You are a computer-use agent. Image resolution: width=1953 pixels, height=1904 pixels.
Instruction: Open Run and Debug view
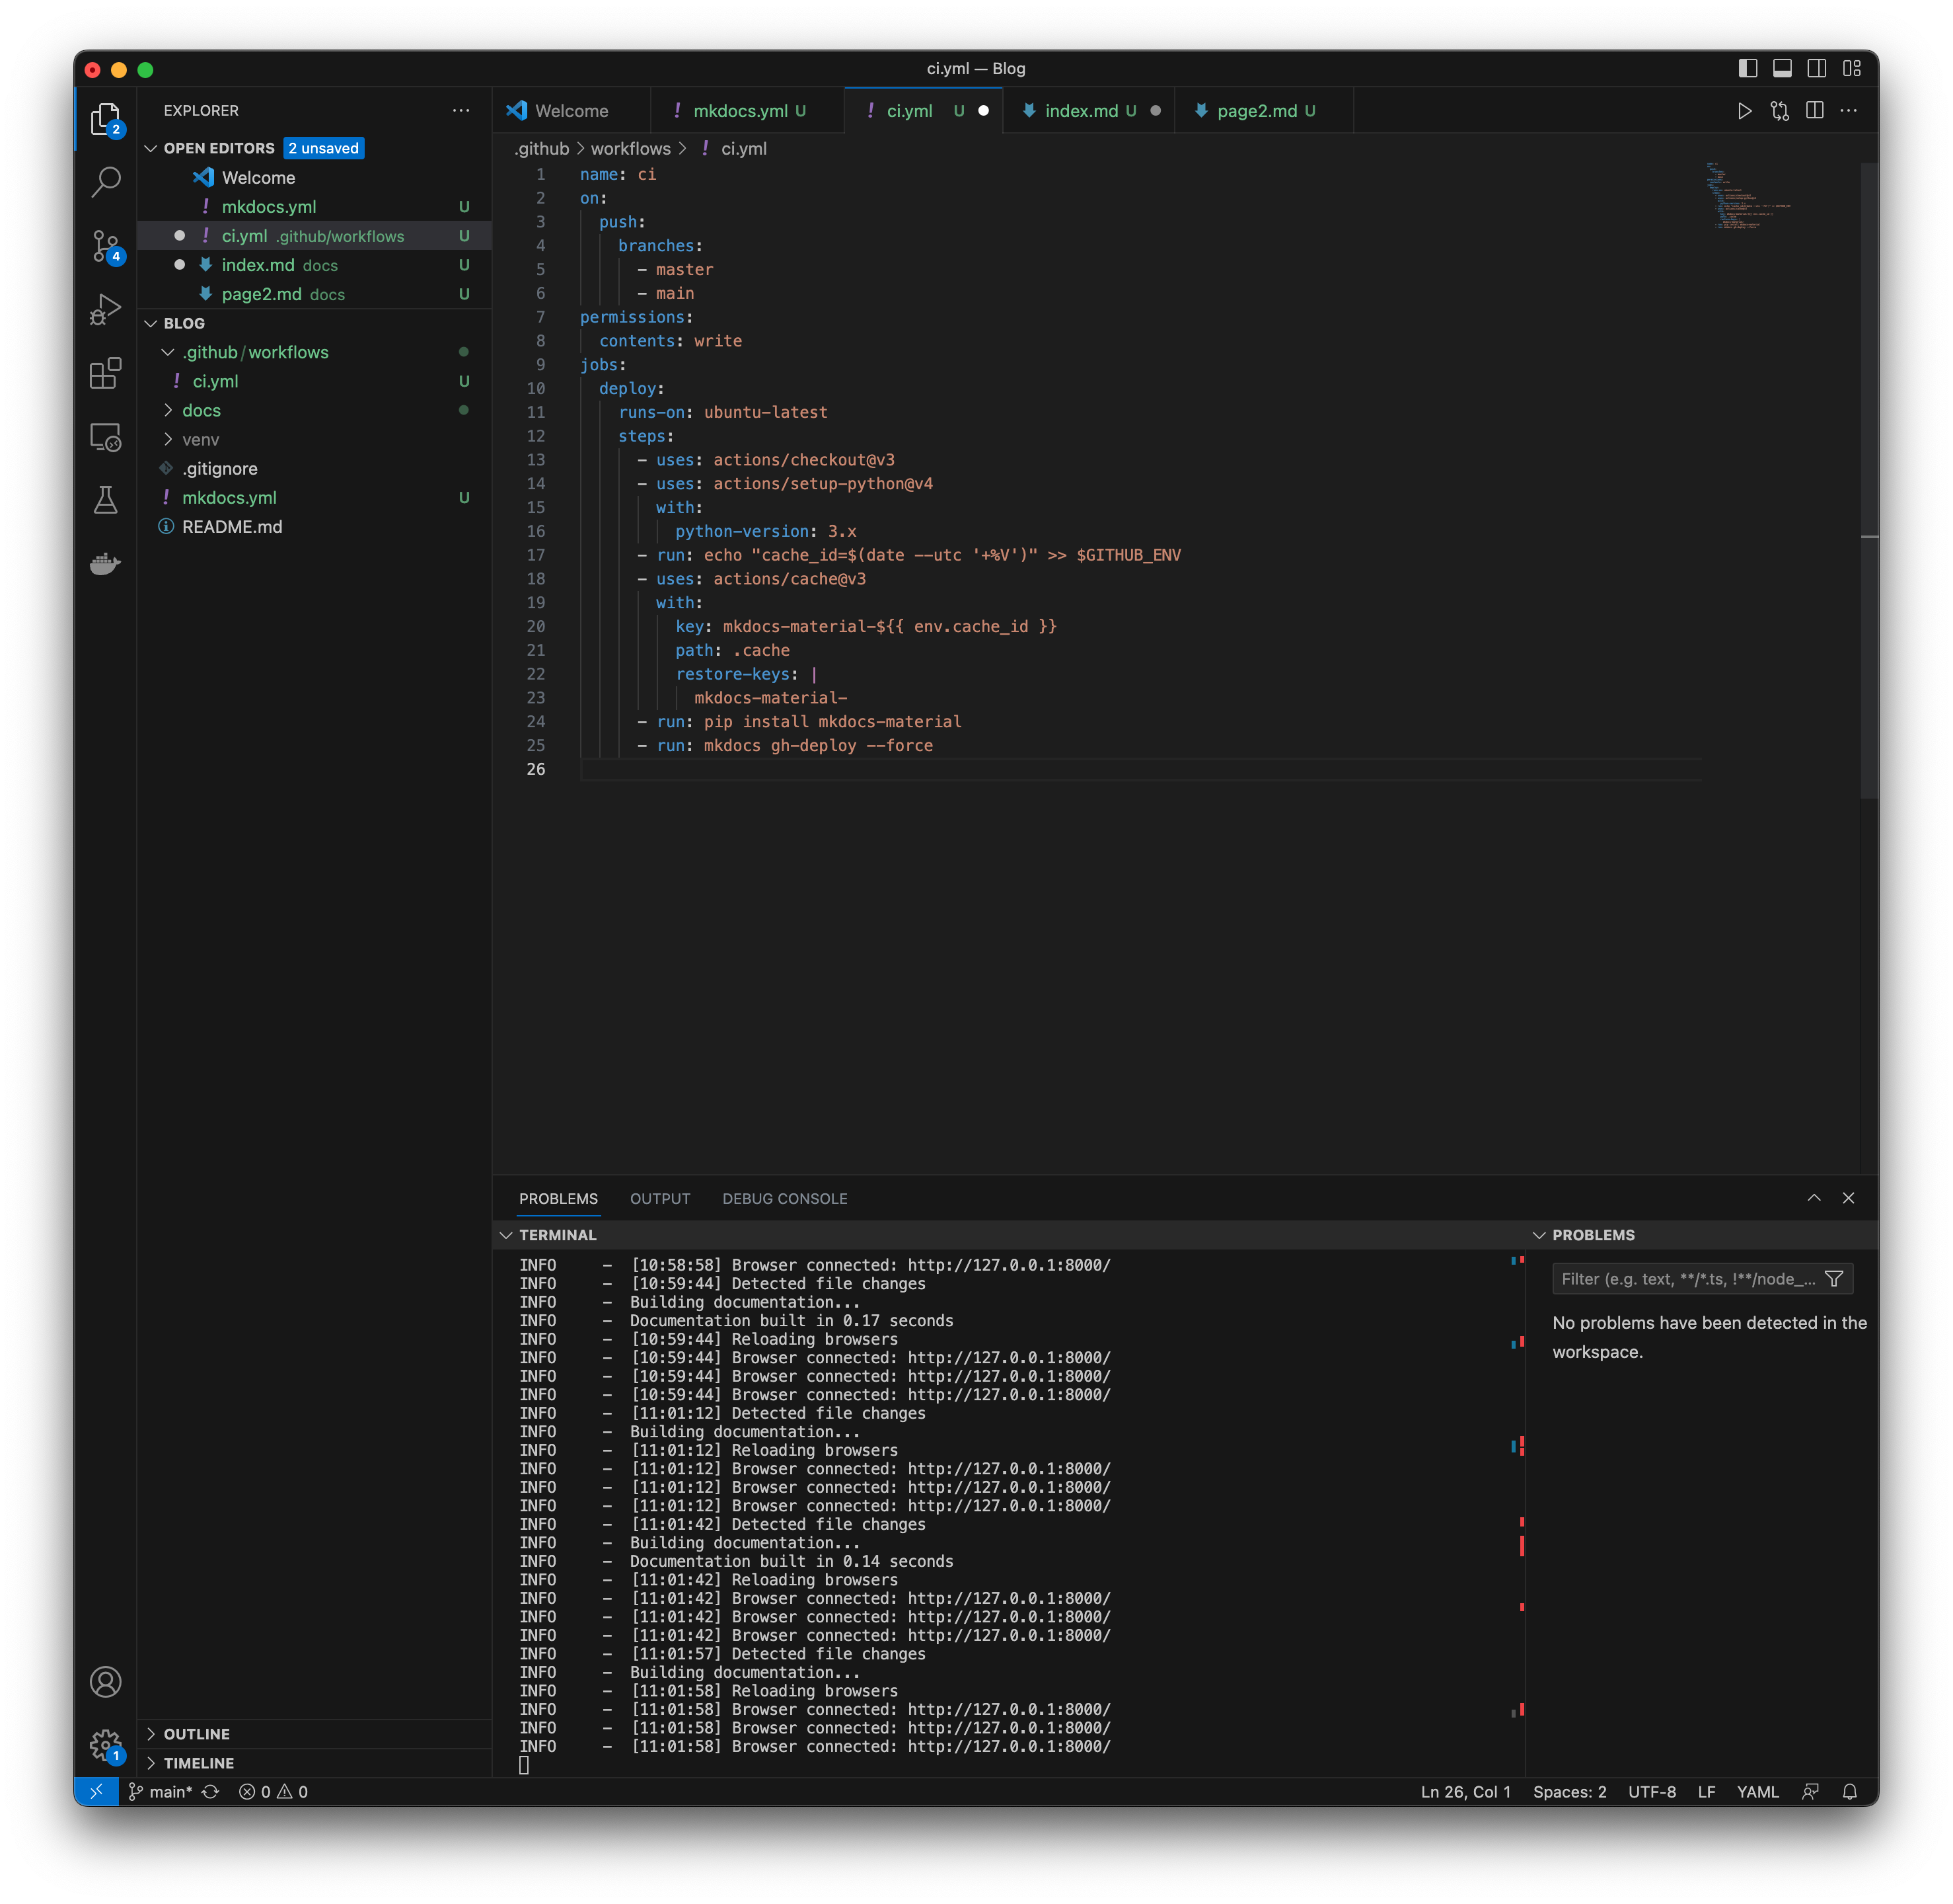(105, 310)
